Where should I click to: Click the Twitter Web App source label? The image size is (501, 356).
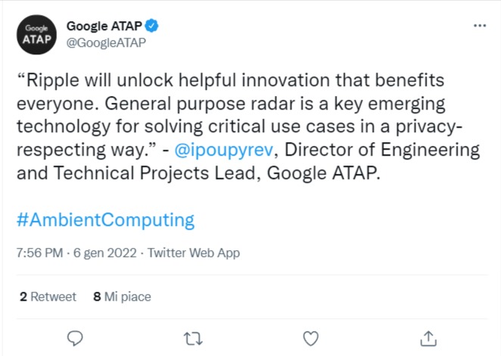tap(193, 253)
